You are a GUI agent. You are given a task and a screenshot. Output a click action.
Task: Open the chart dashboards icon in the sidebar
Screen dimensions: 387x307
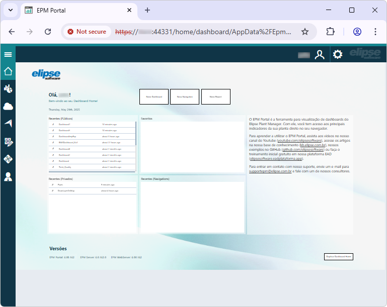pos(8,89)
